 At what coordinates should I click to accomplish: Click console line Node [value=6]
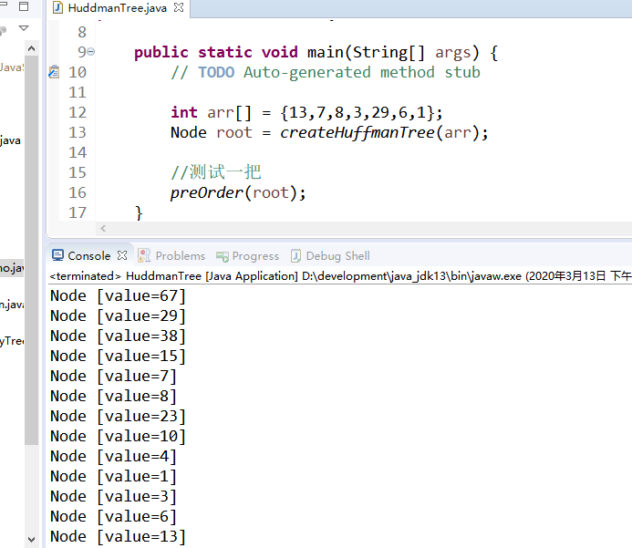tap(113, 517)
